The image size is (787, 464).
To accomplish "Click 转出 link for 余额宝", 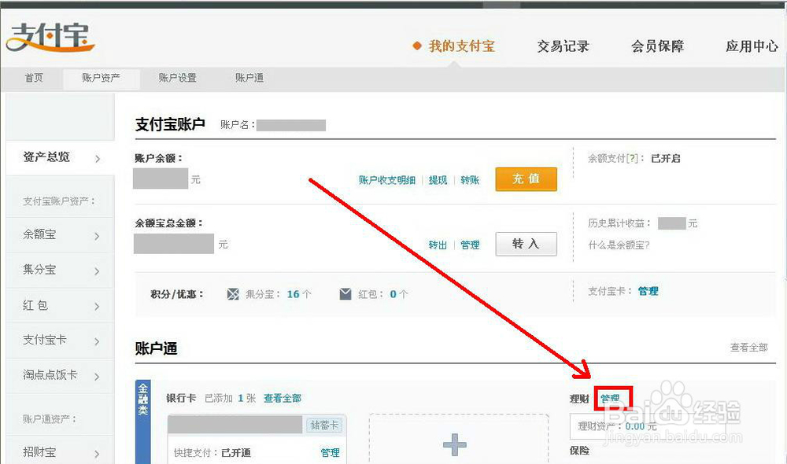I will (x=438, y=245).
